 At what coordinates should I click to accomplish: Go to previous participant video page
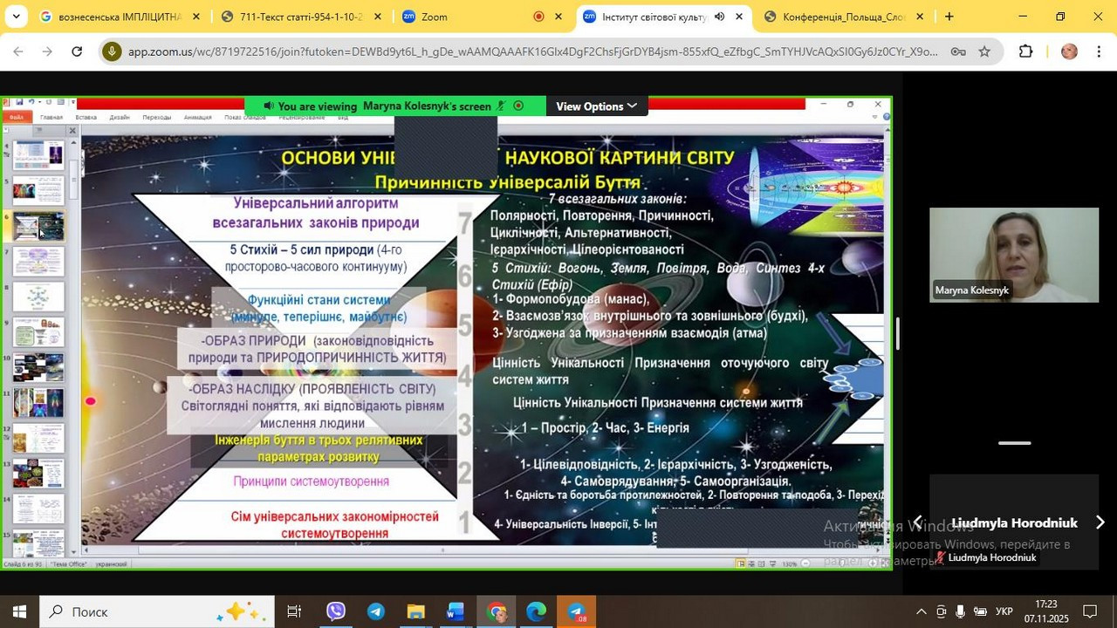pos(917,522)
